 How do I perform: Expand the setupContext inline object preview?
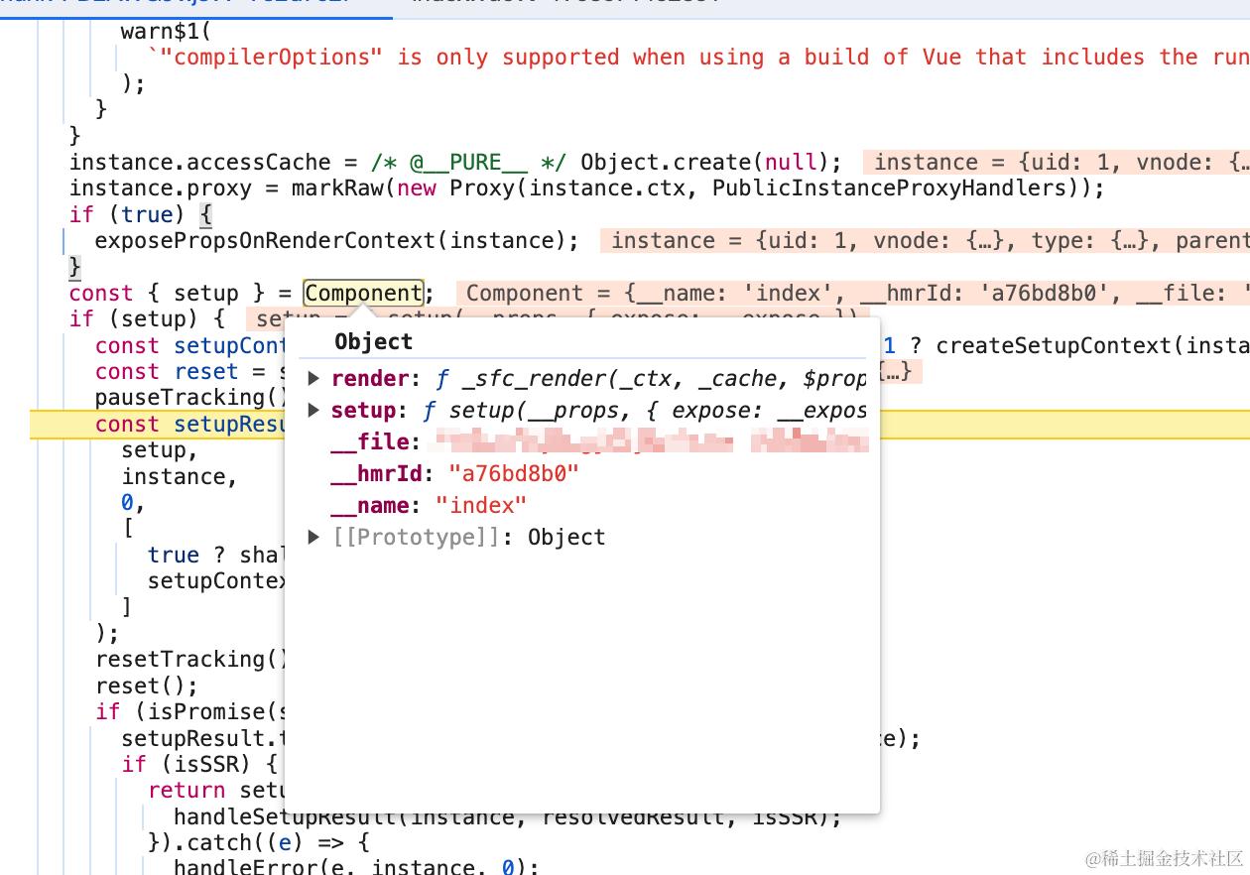[898, 371]
